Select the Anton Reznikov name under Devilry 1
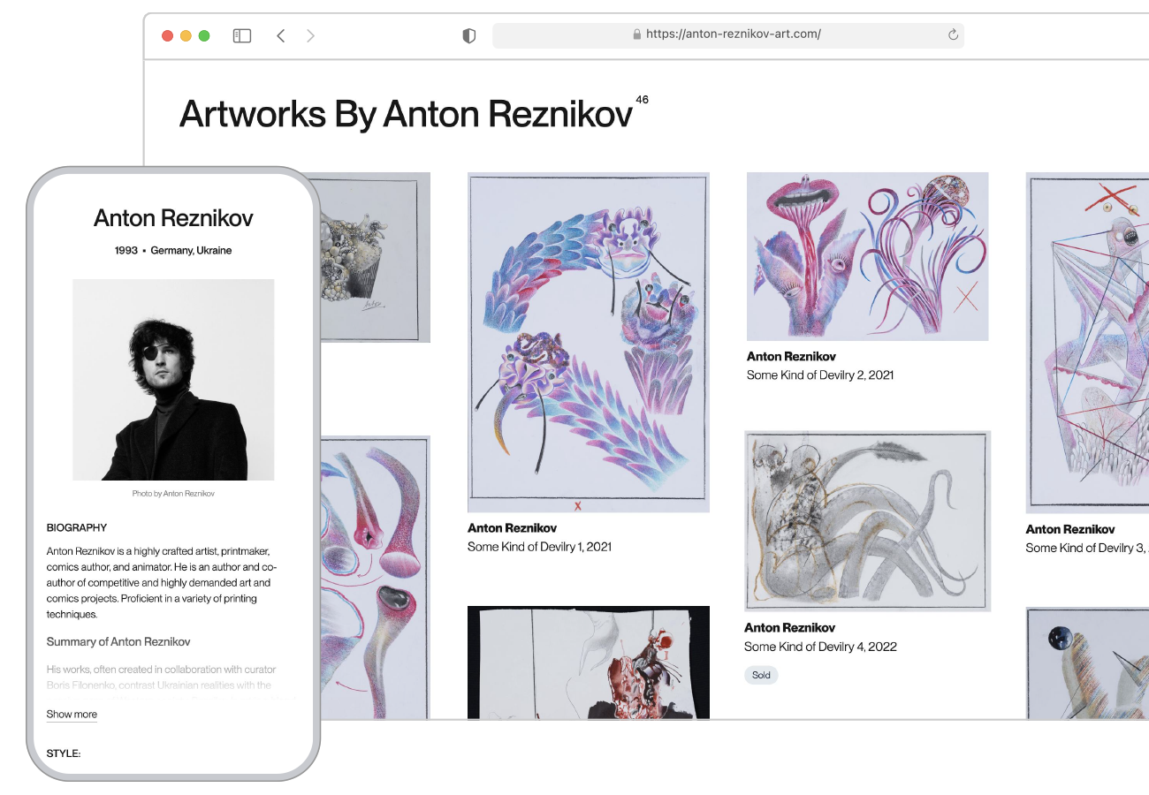The height and width of the screenshot is (795, 1149). point(512,527)
